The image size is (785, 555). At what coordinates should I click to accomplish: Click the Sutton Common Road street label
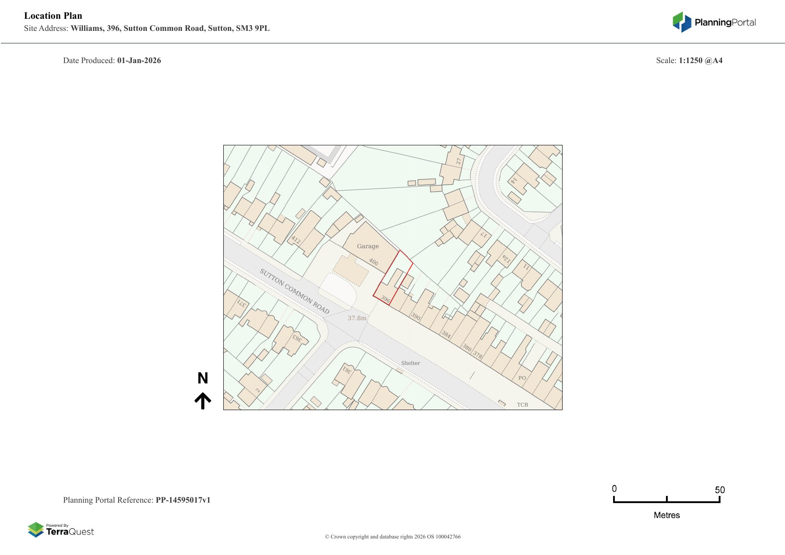(294, 291)
